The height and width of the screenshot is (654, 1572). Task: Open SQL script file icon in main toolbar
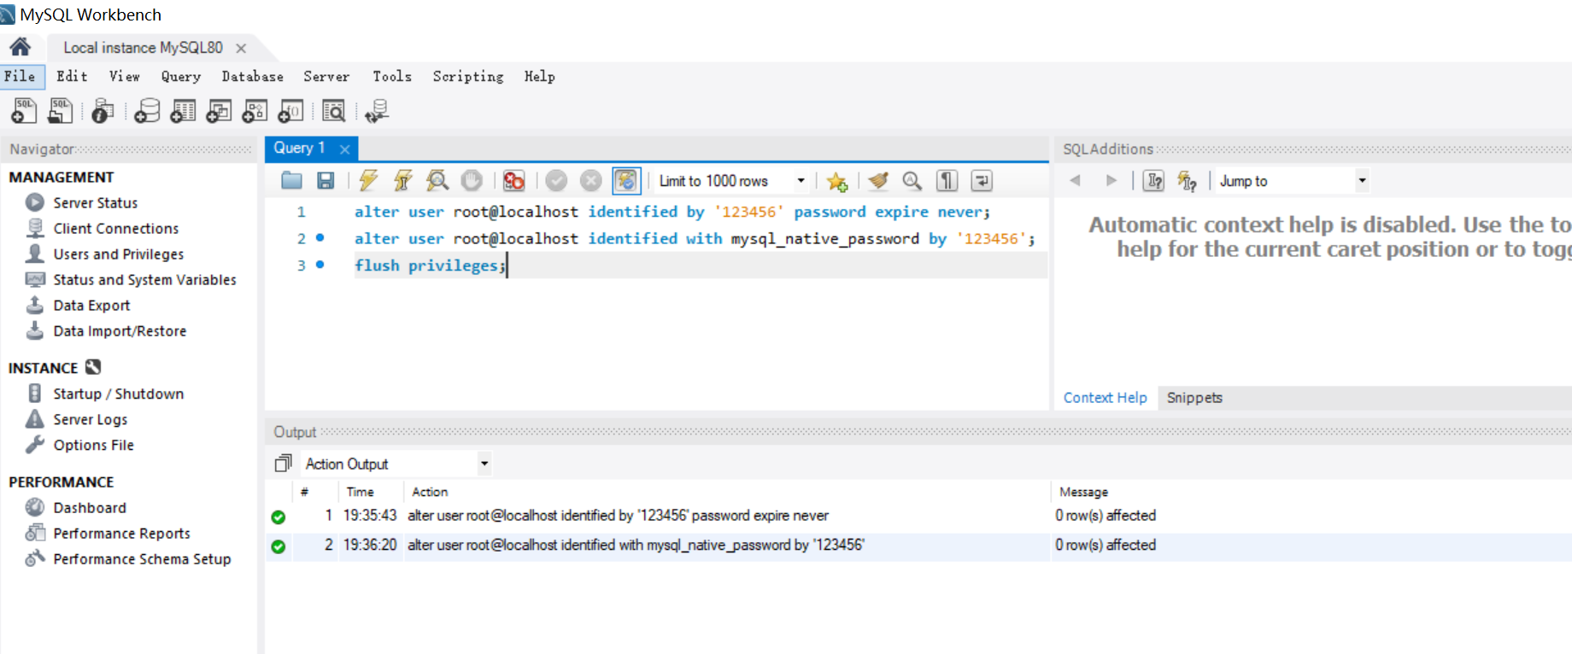click(x=61, y=110)
